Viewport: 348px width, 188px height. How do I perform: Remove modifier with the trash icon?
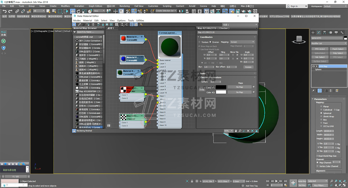point(330,91)
